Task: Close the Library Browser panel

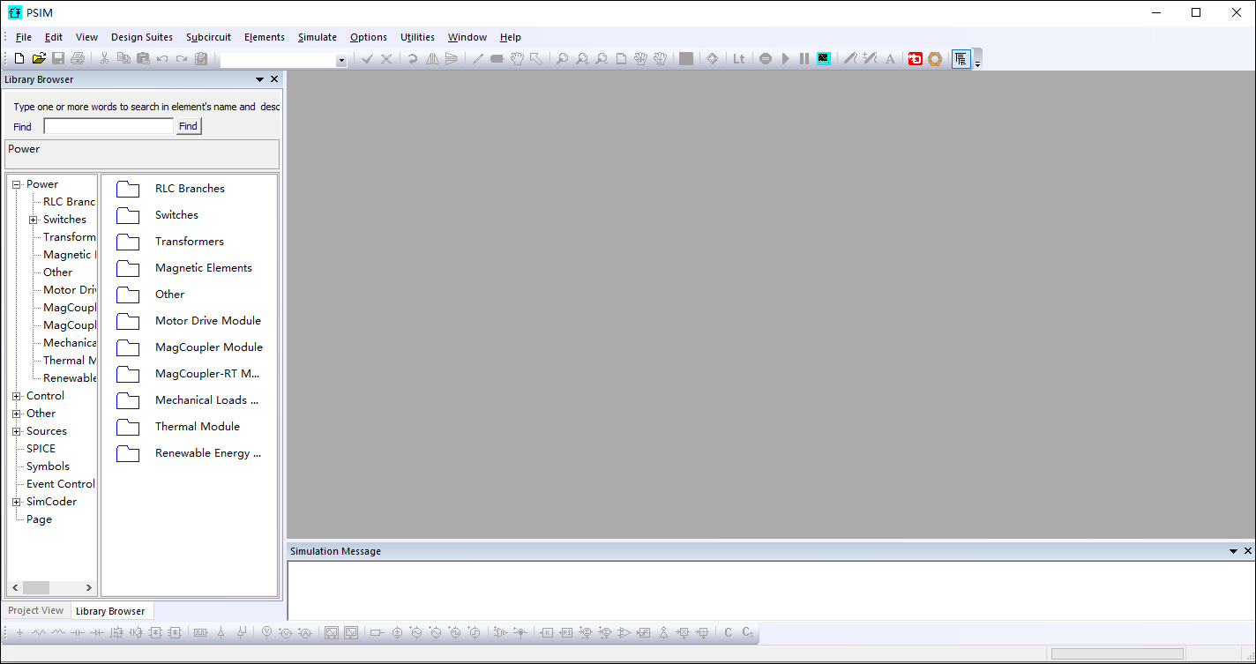Action: coord(274,79)
